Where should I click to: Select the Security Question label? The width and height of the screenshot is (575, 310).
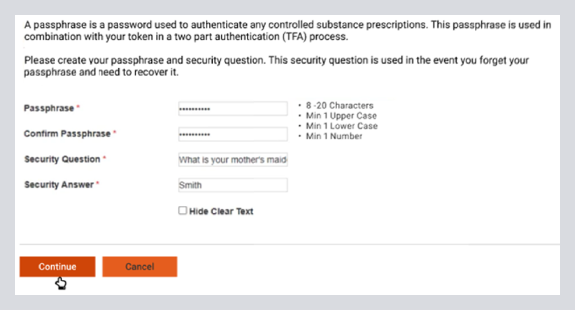click(62, 159)
